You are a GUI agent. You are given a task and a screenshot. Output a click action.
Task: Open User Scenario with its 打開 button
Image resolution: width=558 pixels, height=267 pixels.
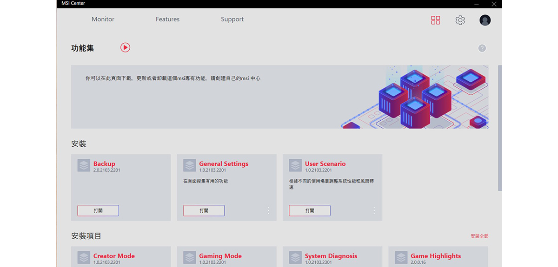pos(310,211)
